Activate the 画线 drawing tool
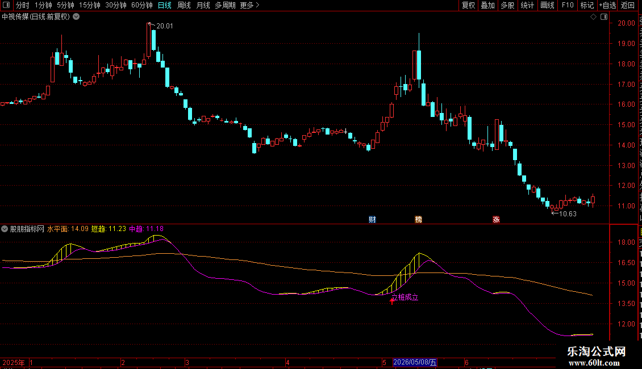Viewport: 642px width, 369px height. [547, 5]
